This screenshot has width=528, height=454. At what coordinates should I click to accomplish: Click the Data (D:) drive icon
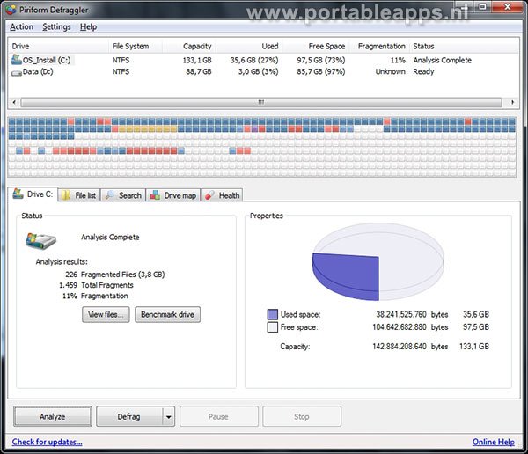pyautogui.click(x=17, y=72)
